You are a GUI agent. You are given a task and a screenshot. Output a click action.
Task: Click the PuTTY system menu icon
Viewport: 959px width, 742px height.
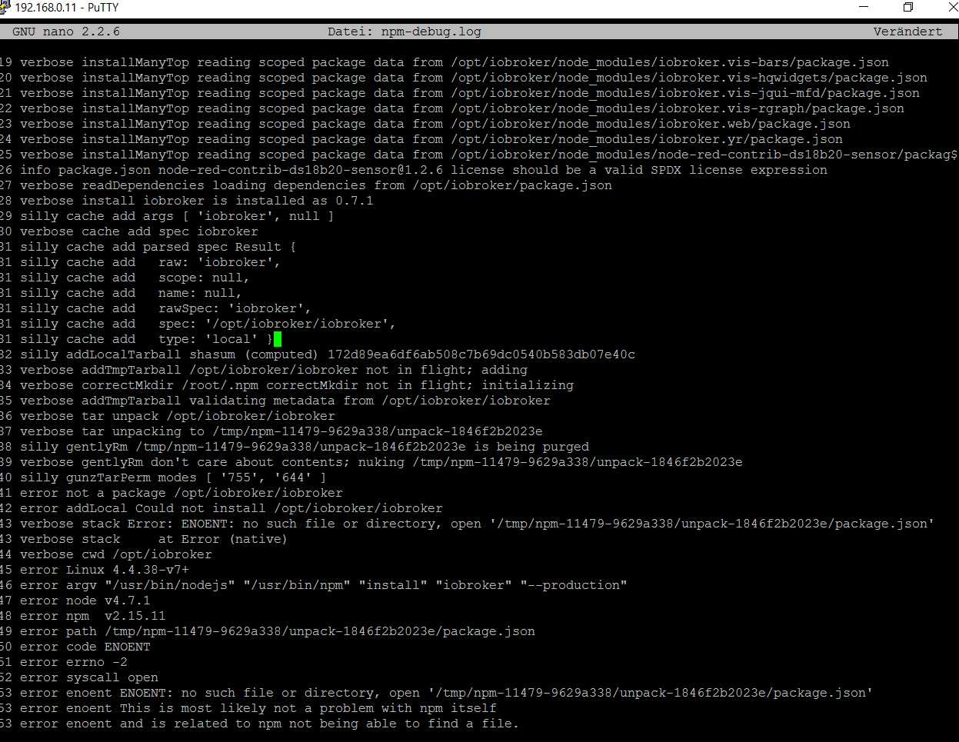[5, 8]
